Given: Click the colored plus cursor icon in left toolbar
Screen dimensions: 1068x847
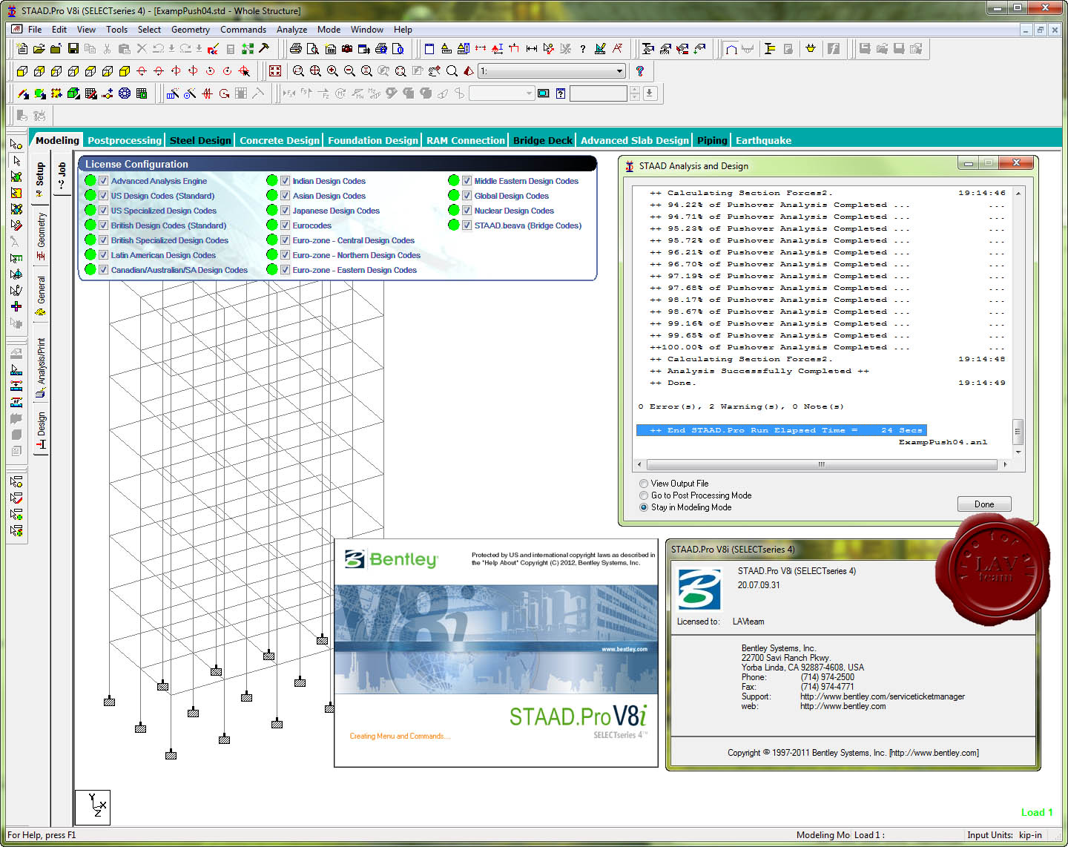Looking at the screenshot, I should click(16, 306).
